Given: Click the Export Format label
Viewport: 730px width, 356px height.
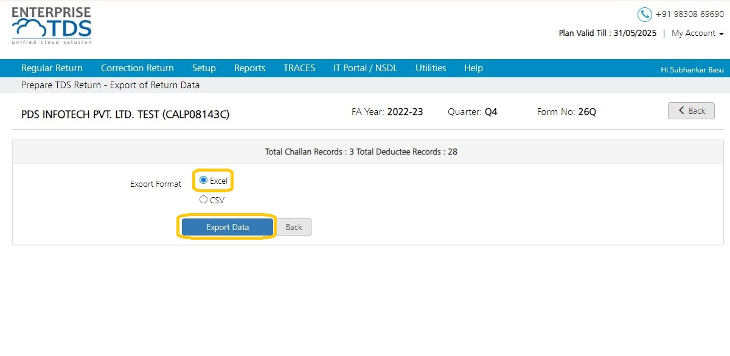Looking at the screenshot, I should click(x=156, y=184).
